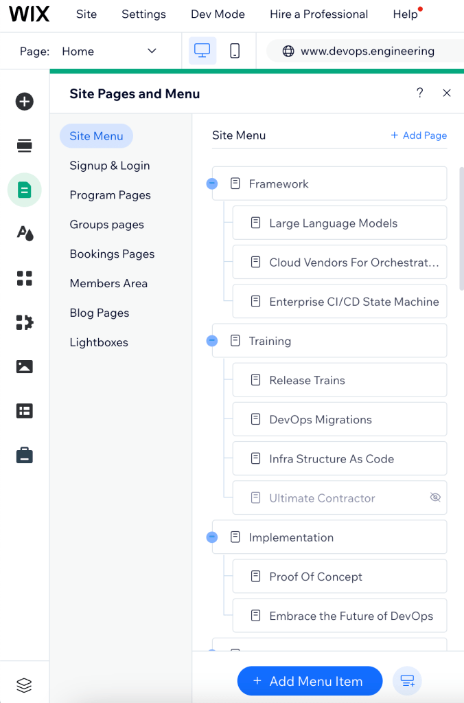Click the page icon on Framework row
The image size is (464, 703).
(235, 183)
